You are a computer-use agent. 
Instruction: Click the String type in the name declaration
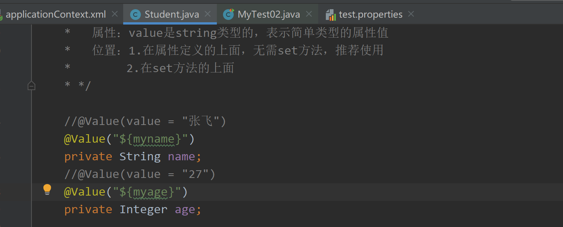point(140,156)
